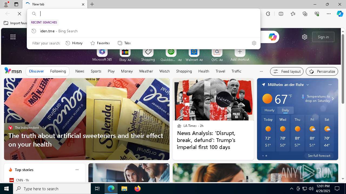Open the Ebay shortcut
This screenshot has height=194, width=346.
click(125, 55)
